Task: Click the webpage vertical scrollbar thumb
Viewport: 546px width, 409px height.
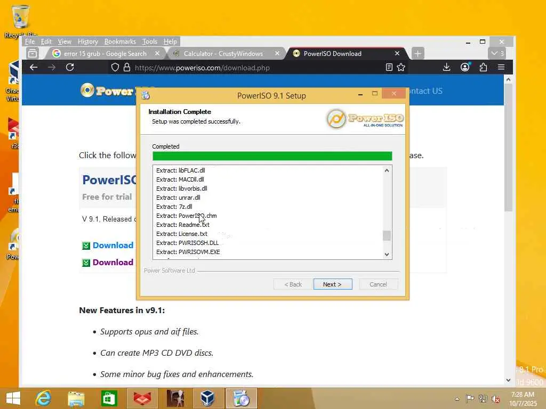Action: click(x=508, y=148)
